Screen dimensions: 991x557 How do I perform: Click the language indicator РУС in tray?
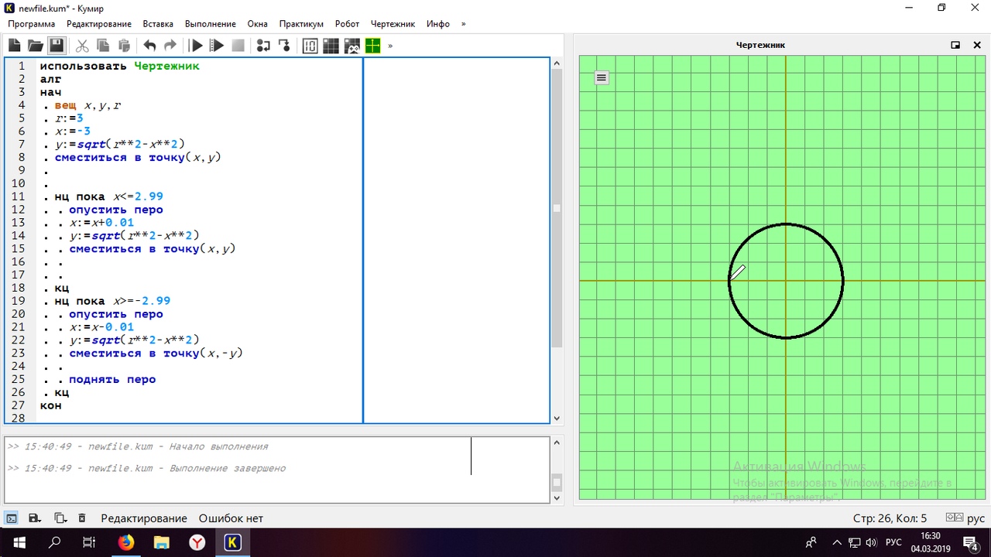pos(893,542)
